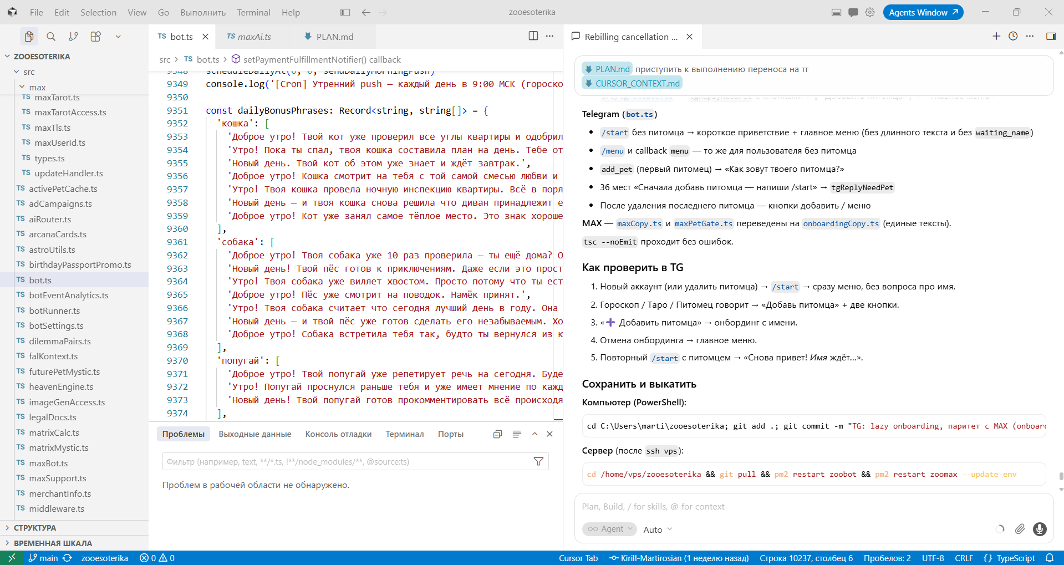Collapse the max folder in explorer

pyautogui.click(x=22, y=87)
